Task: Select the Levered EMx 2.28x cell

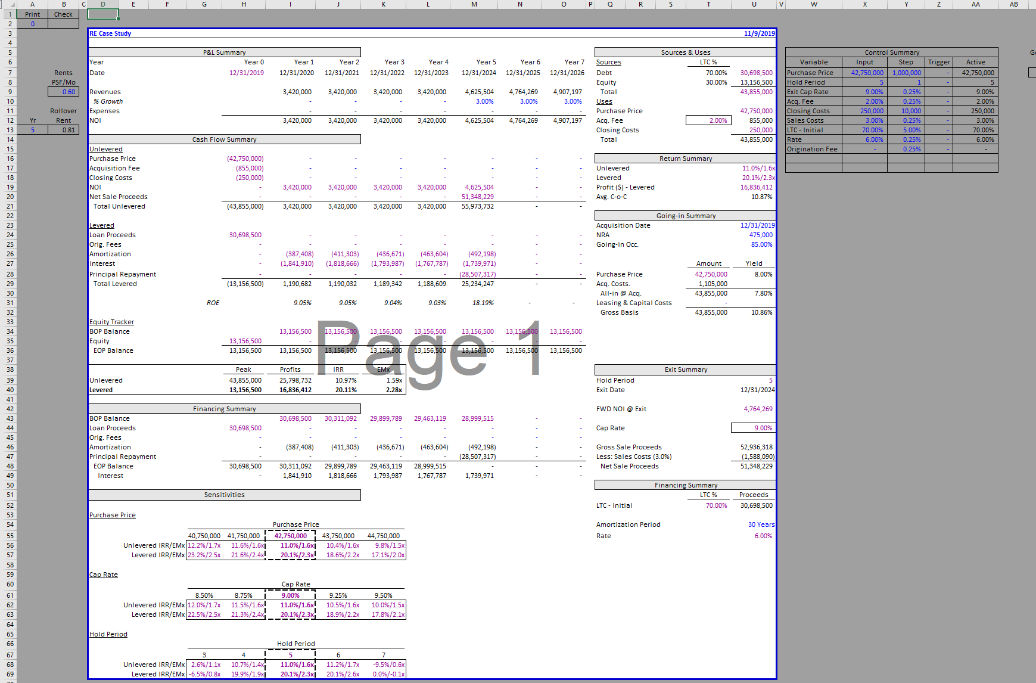Action: point(394,390)
